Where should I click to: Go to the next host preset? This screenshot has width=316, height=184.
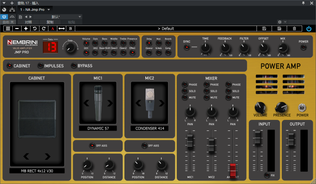31,17
